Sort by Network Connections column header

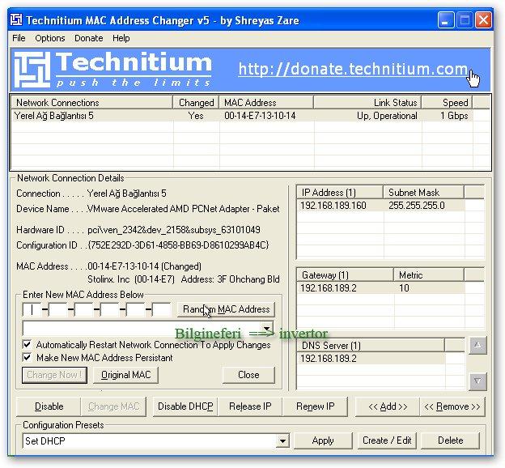[x=91, y=103]
